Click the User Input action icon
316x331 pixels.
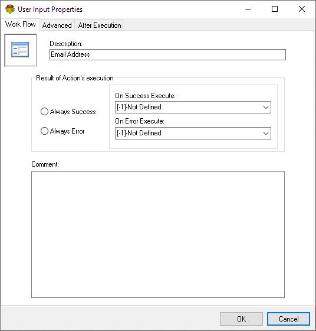pyautogui.click(x=20, y=50)
